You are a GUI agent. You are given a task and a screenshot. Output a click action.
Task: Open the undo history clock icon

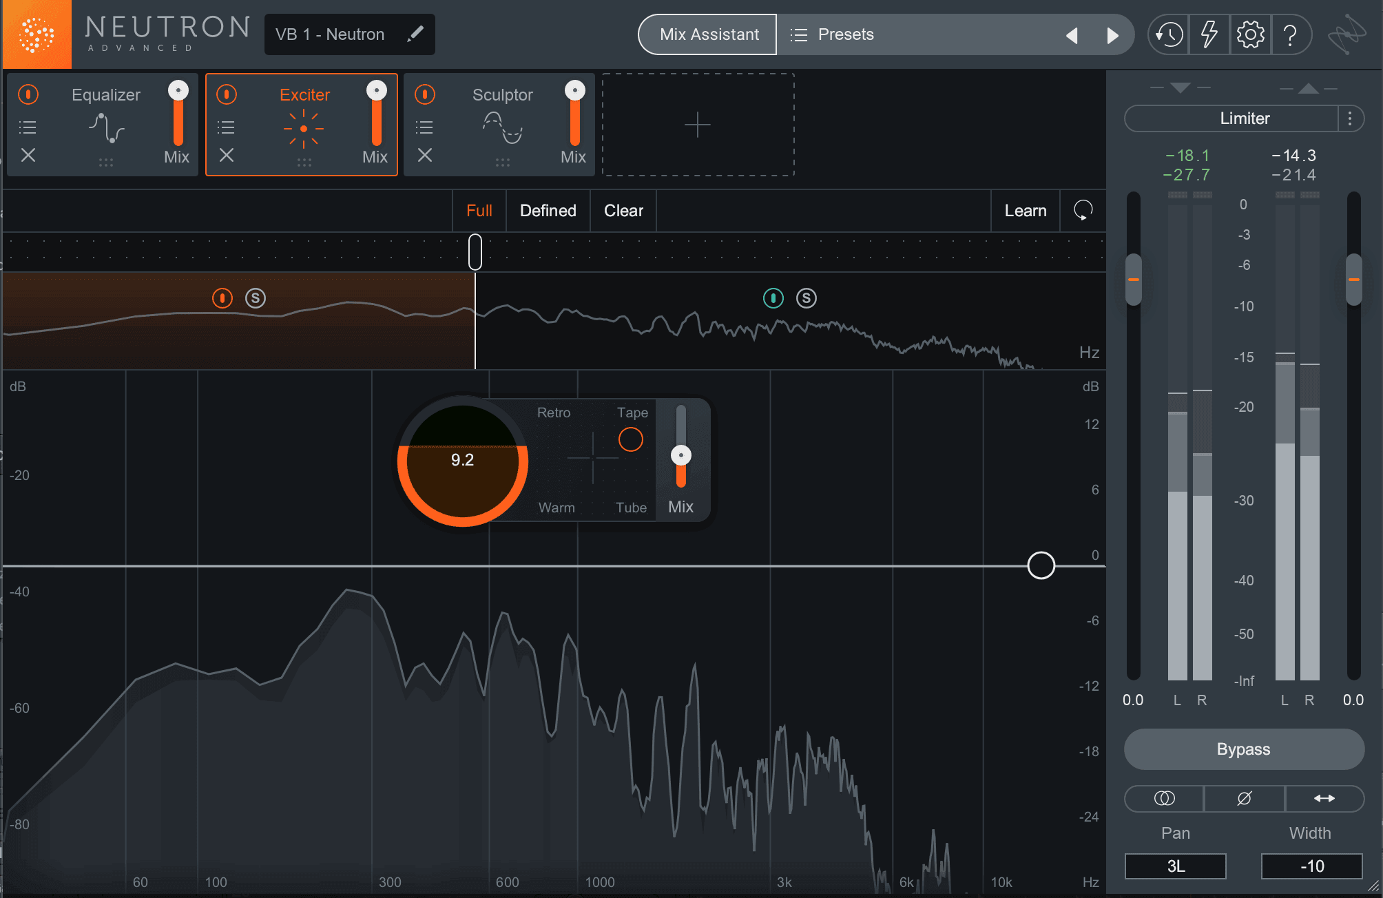(x=1169, y=34)
